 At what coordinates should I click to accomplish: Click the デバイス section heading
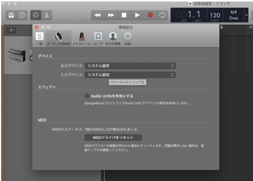coord(45,56)
